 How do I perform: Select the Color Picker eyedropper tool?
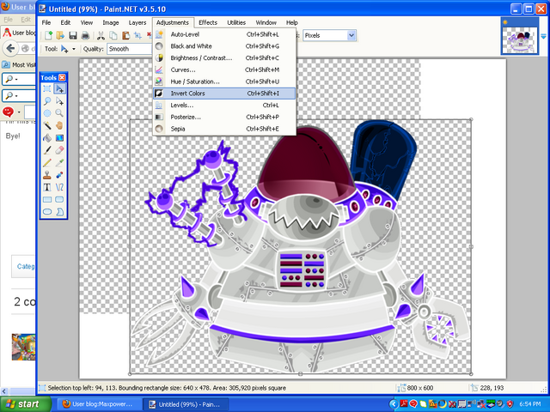coord(59,162)
